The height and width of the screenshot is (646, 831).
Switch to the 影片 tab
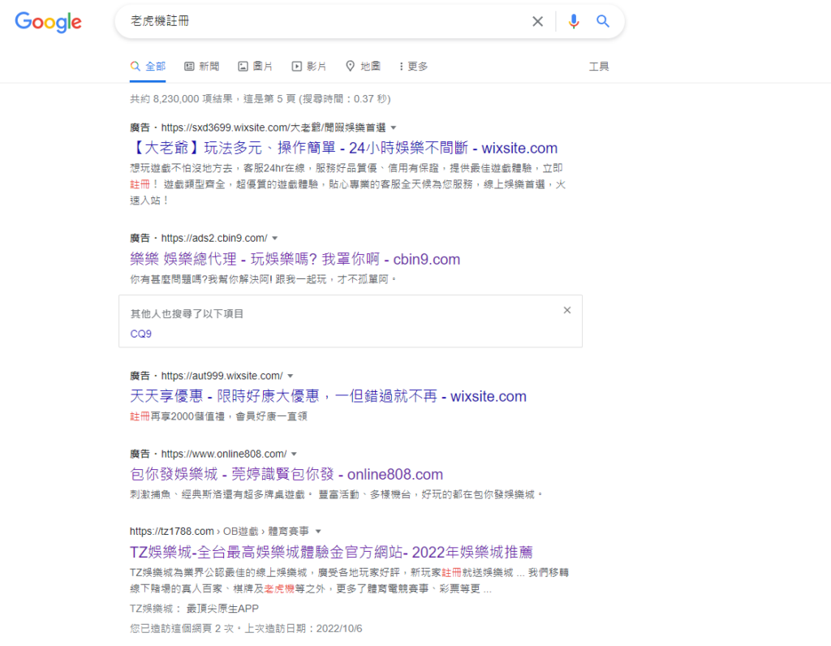tap(309, 67)
